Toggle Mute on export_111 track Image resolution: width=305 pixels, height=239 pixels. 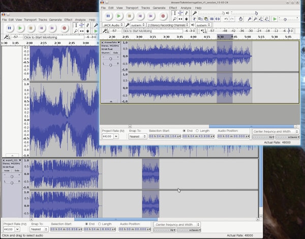click(7, 170)
